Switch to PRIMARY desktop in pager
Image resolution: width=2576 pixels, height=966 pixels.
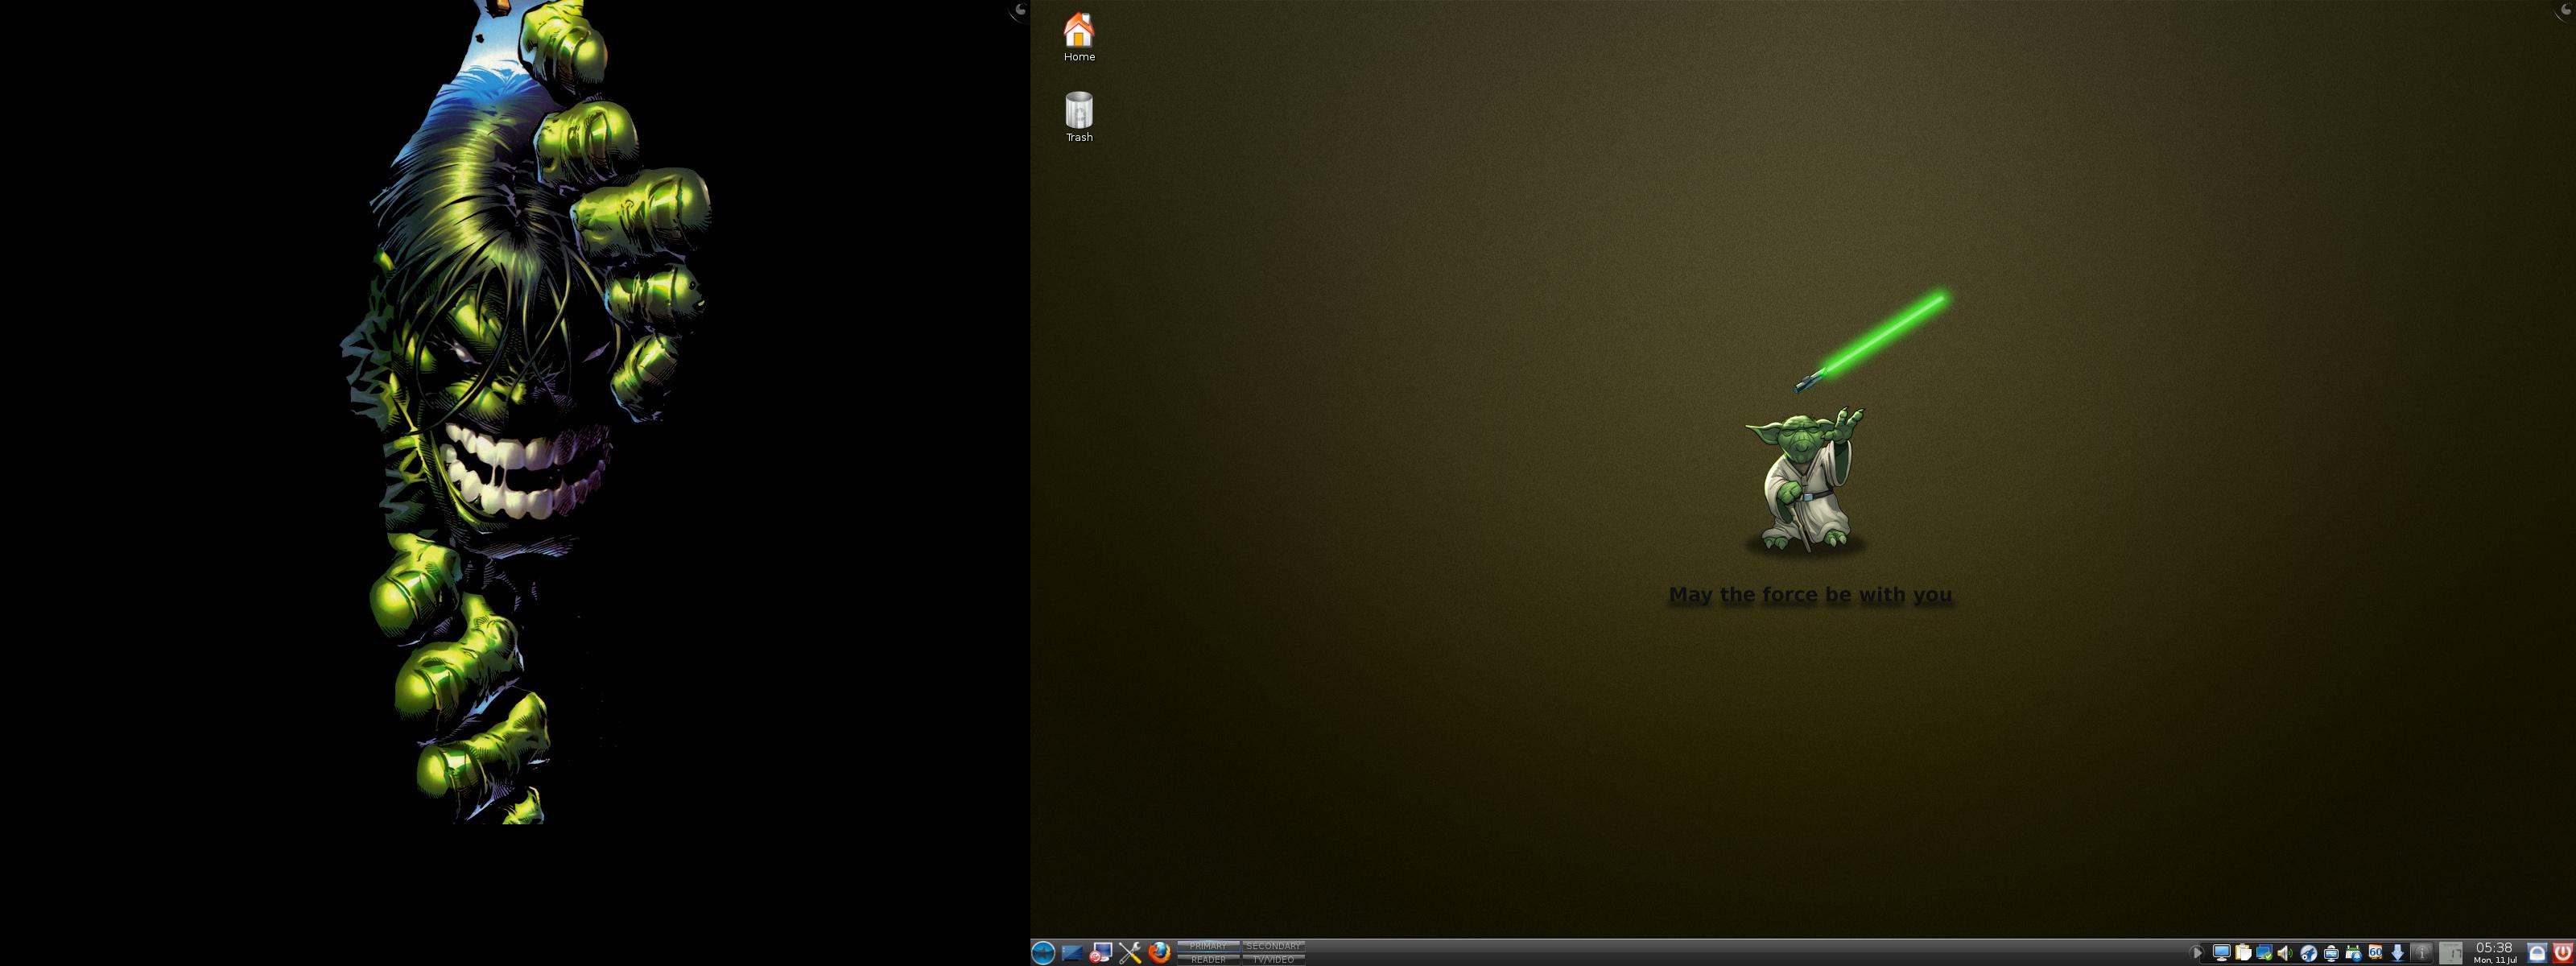click(x=1208, y=946)
